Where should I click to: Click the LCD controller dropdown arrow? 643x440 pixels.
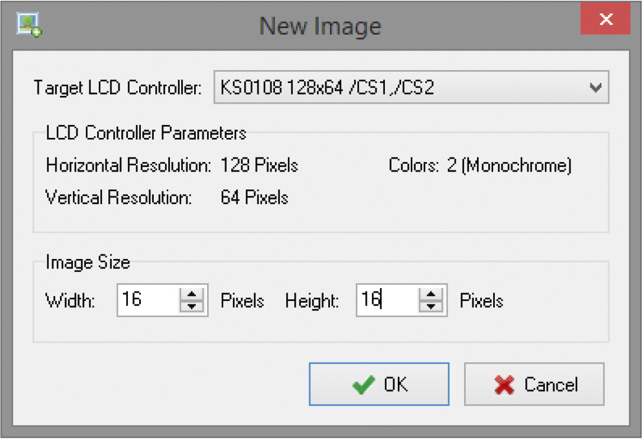596,87
